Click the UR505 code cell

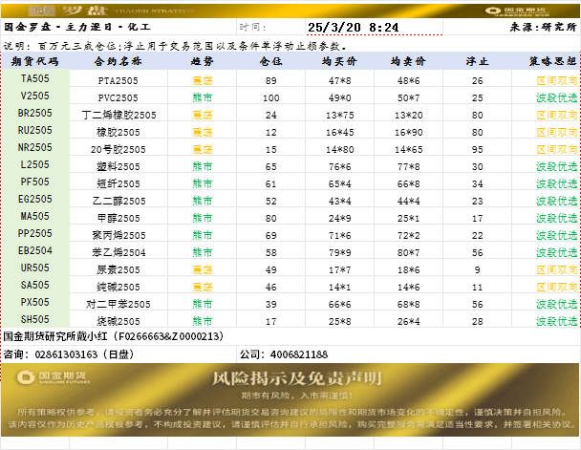click(35, 268)
